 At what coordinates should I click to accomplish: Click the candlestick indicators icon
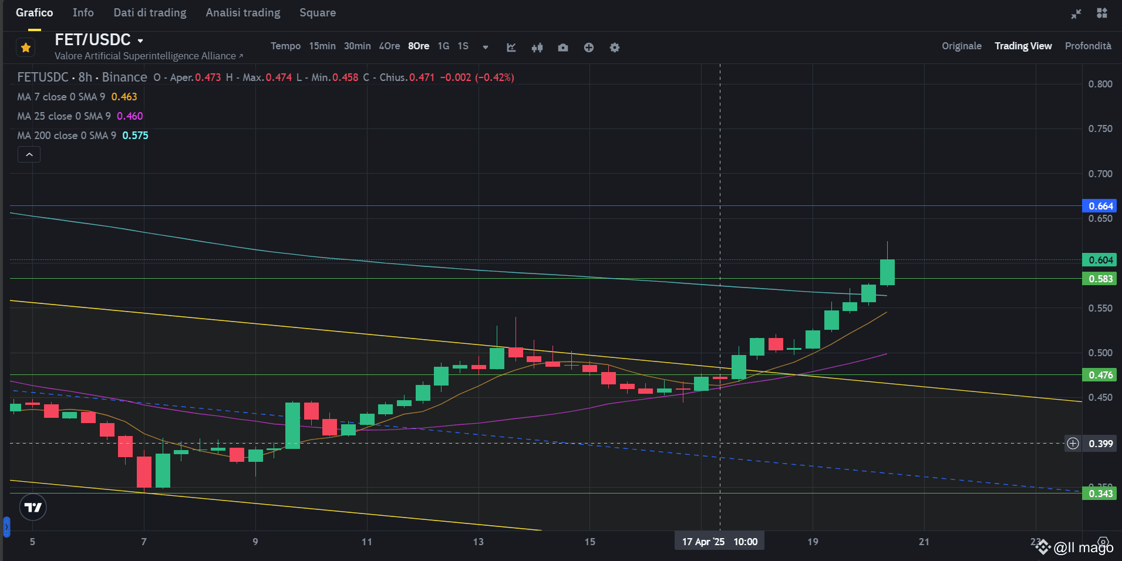tap(537, 48)
